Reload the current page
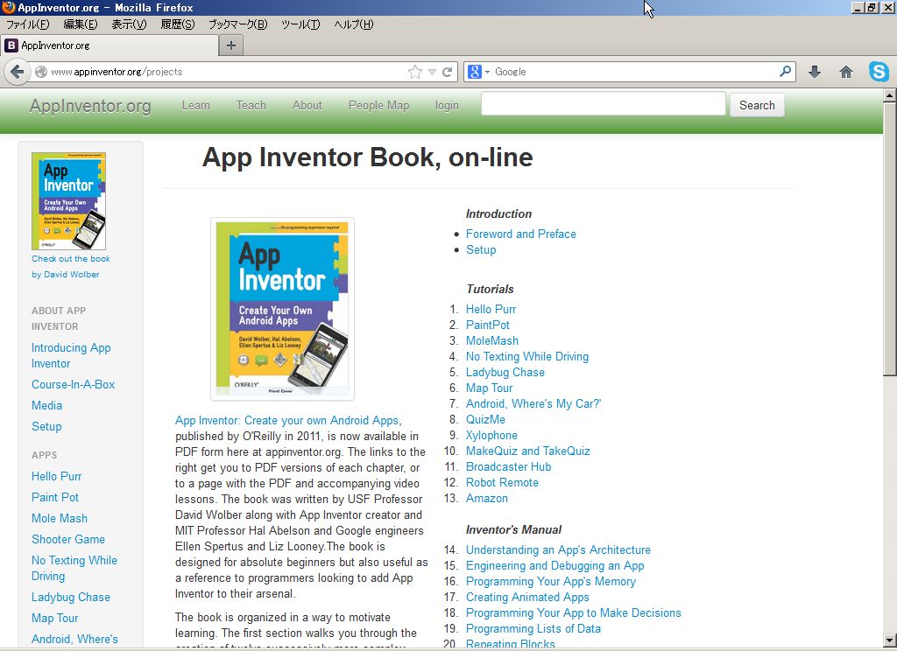This screenshot has width=897, height=651. pos(448,72)
